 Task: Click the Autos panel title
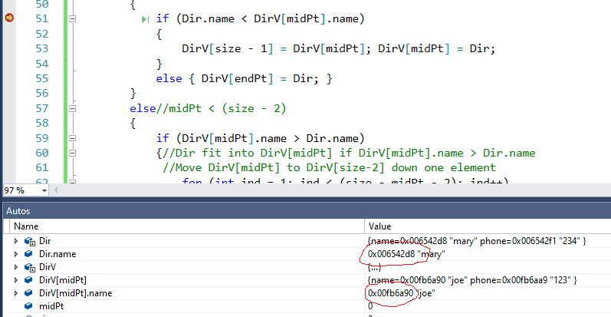[19, 210]
